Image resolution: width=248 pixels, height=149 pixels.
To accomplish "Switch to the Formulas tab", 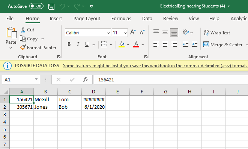I will [121, 19].
